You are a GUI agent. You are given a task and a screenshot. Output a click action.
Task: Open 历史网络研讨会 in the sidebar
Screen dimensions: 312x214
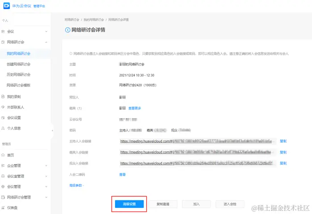click(x=19, y=74)
